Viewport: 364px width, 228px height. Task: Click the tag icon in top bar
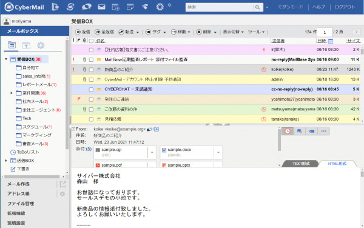(145, 7)
